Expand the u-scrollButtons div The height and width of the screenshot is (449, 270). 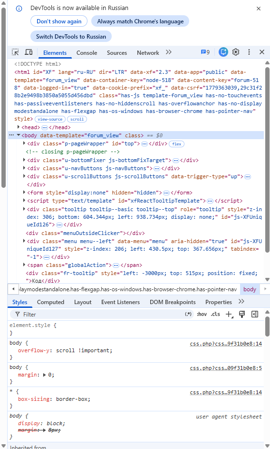(x=24, y=176)
